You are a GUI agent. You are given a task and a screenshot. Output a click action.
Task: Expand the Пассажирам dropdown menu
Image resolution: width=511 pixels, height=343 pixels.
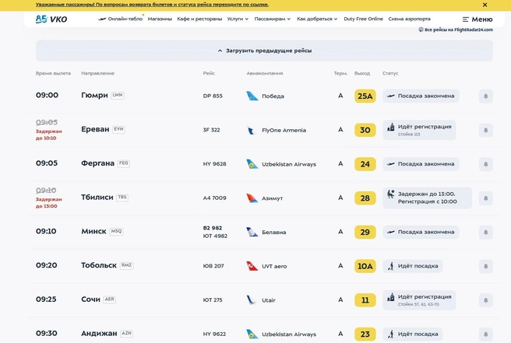click(272, 19)
